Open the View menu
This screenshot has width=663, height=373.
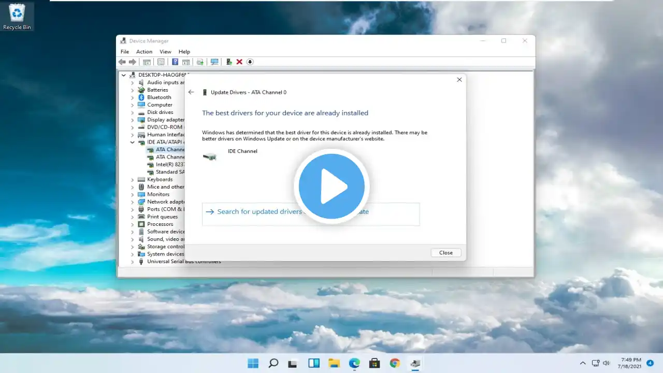click(x=165, y=52)
